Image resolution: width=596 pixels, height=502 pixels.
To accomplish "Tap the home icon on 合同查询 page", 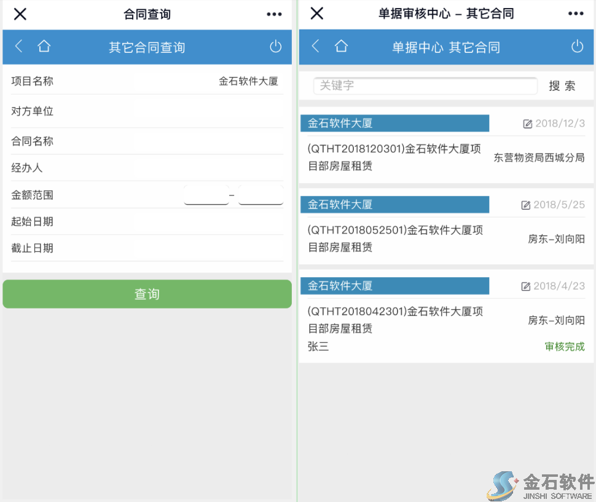I will [44, 46].
